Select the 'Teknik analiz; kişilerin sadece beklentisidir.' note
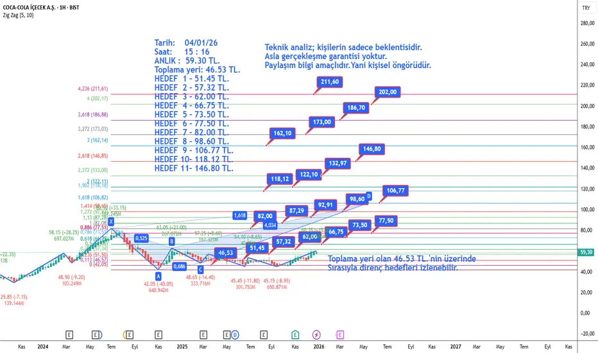The image size is (598, 353). (x=343, y=47)
